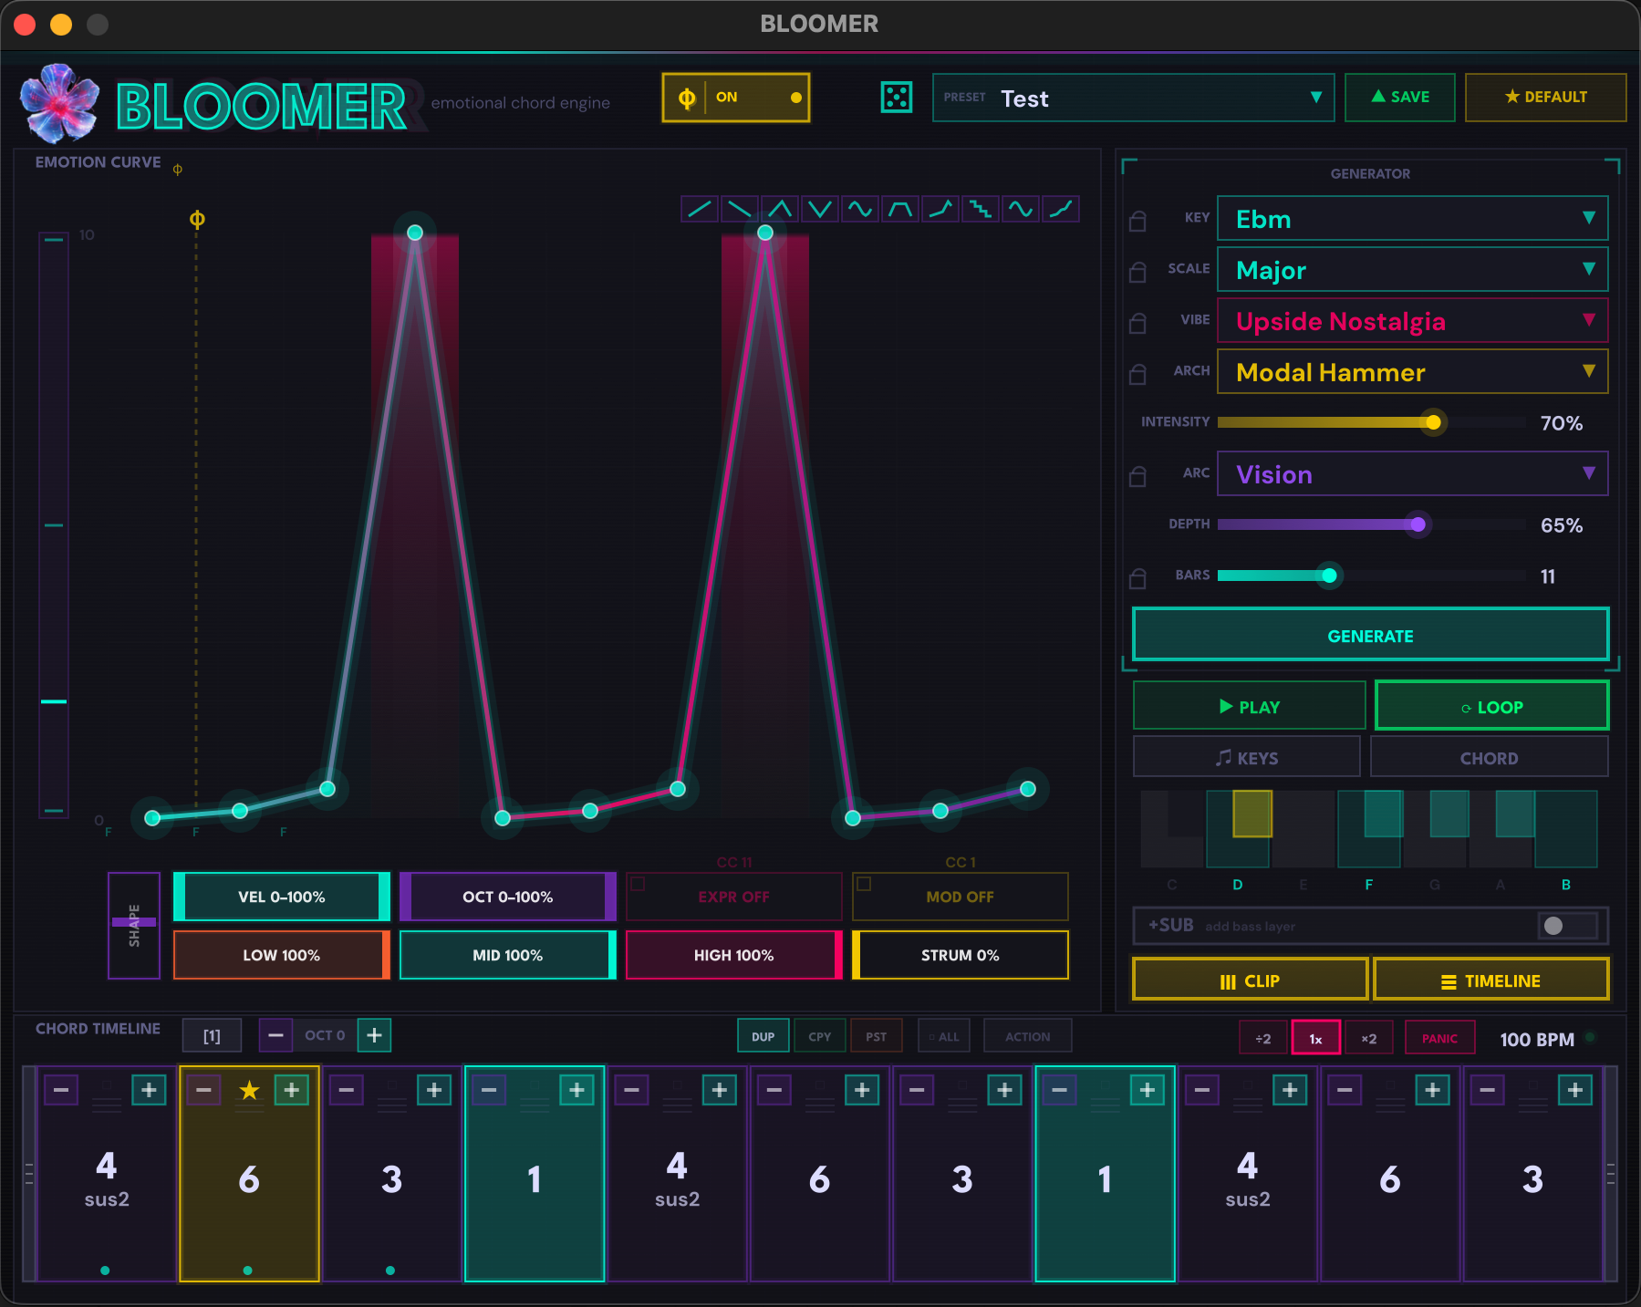Screen dimensions: 1641x1307
Task: Click the red PANIC button
Action: coord(1439,1038)
